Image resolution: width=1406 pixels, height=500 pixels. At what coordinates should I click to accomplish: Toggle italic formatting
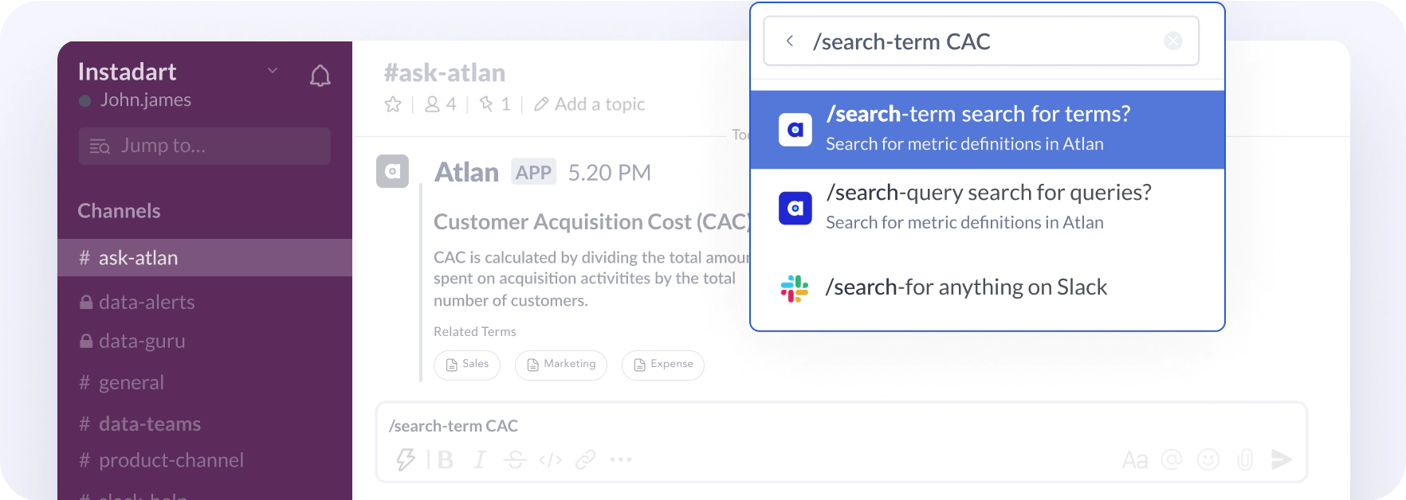click(x=479, y=459)
